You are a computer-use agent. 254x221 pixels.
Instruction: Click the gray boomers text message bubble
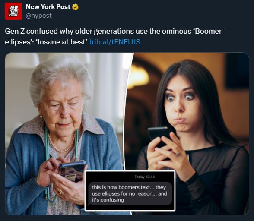coord(130,194)
